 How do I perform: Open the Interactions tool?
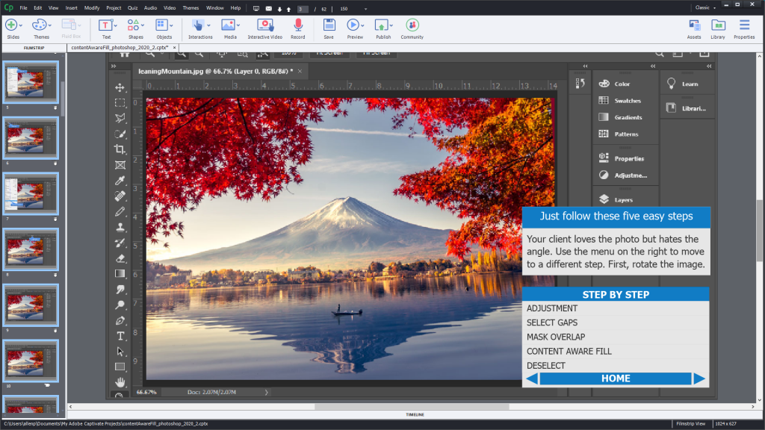click(199, 25)
